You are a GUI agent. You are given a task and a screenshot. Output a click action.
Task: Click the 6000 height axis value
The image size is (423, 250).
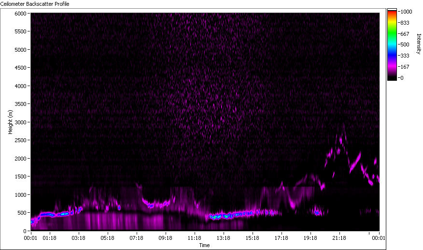[x=20, y=14]
